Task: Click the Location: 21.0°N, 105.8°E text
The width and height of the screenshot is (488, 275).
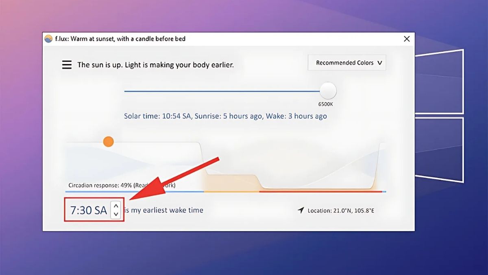Action: coord(341,211)
